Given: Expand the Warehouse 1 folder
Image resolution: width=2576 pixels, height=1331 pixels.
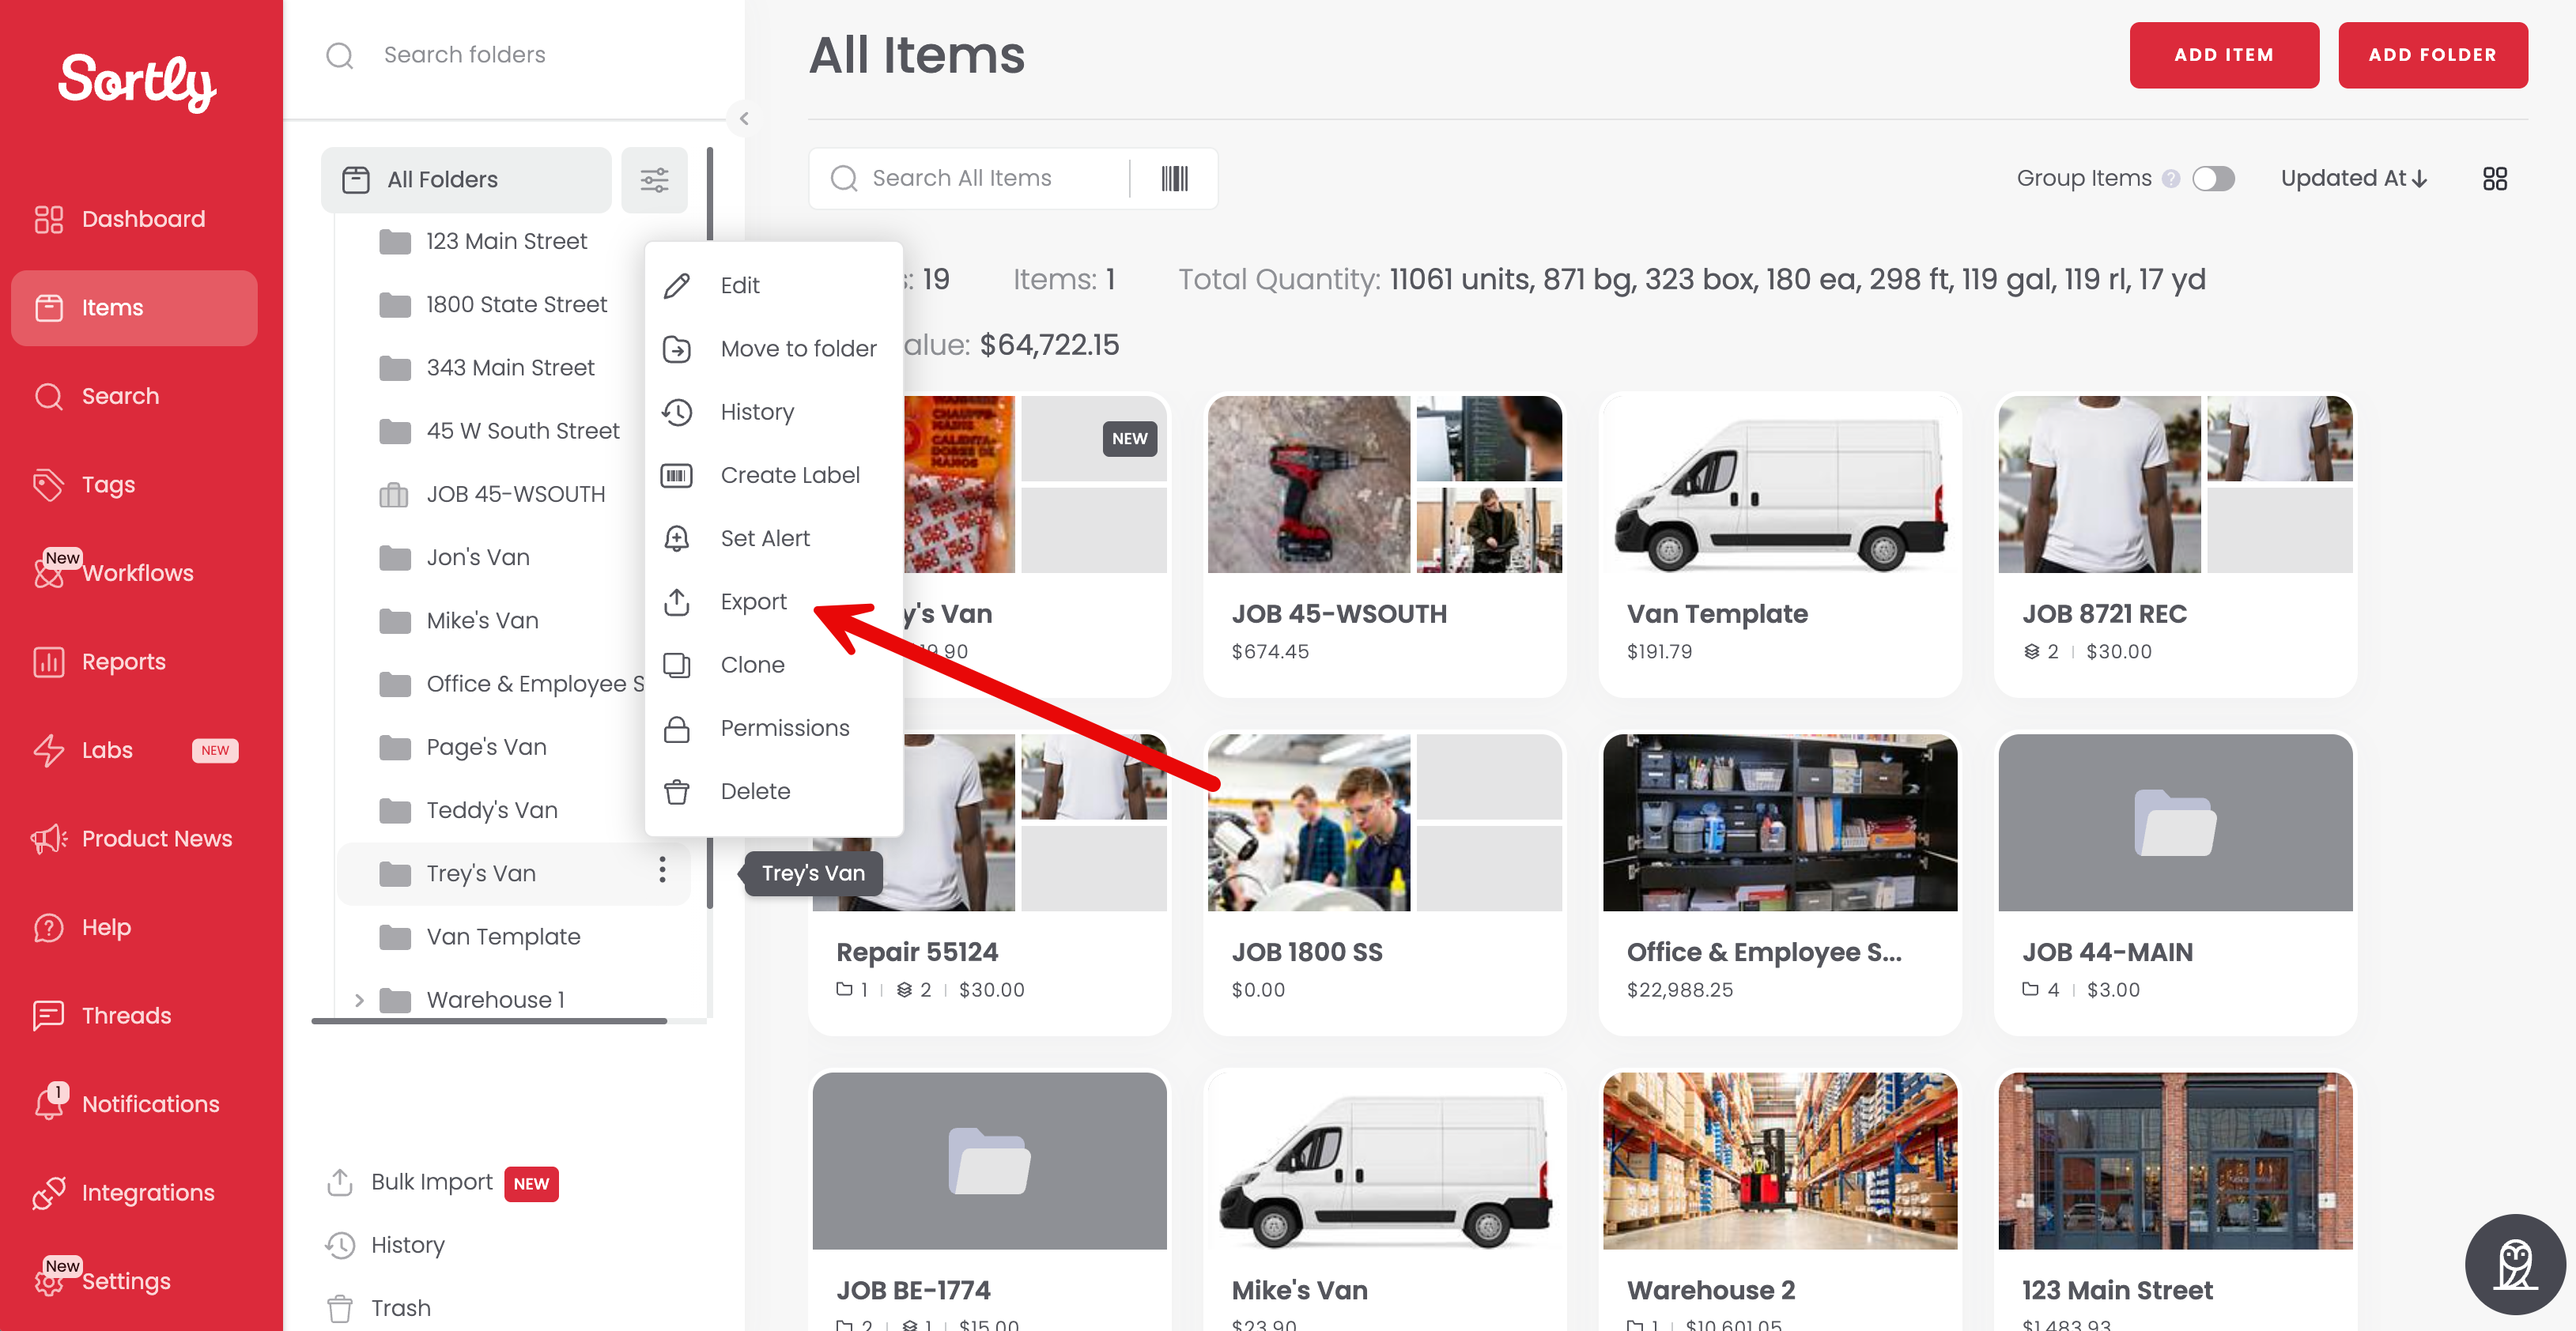Looking at the screenshot, I should pyautogui.click(x=359, y=1000).
